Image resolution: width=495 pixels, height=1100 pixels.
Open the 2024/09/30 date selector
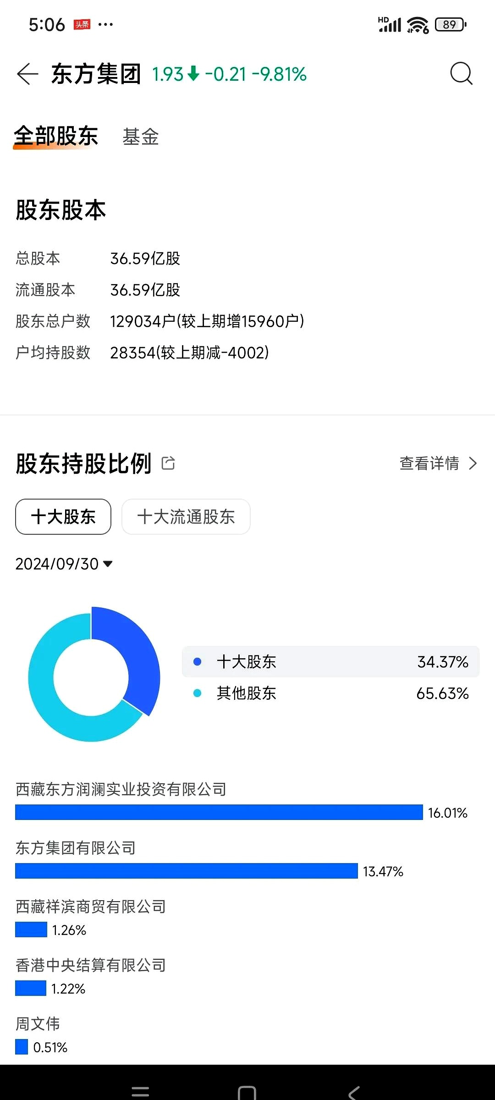click(64, 564)
